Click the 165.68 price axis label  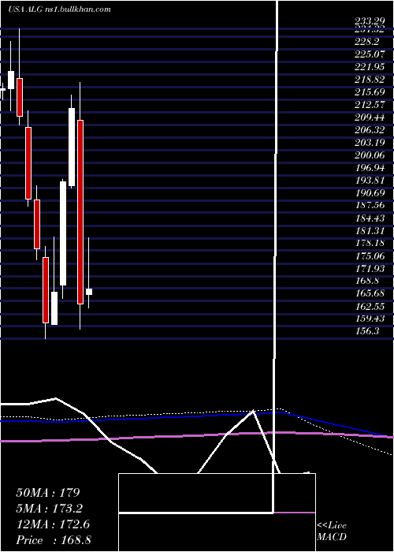click(370, 293)
